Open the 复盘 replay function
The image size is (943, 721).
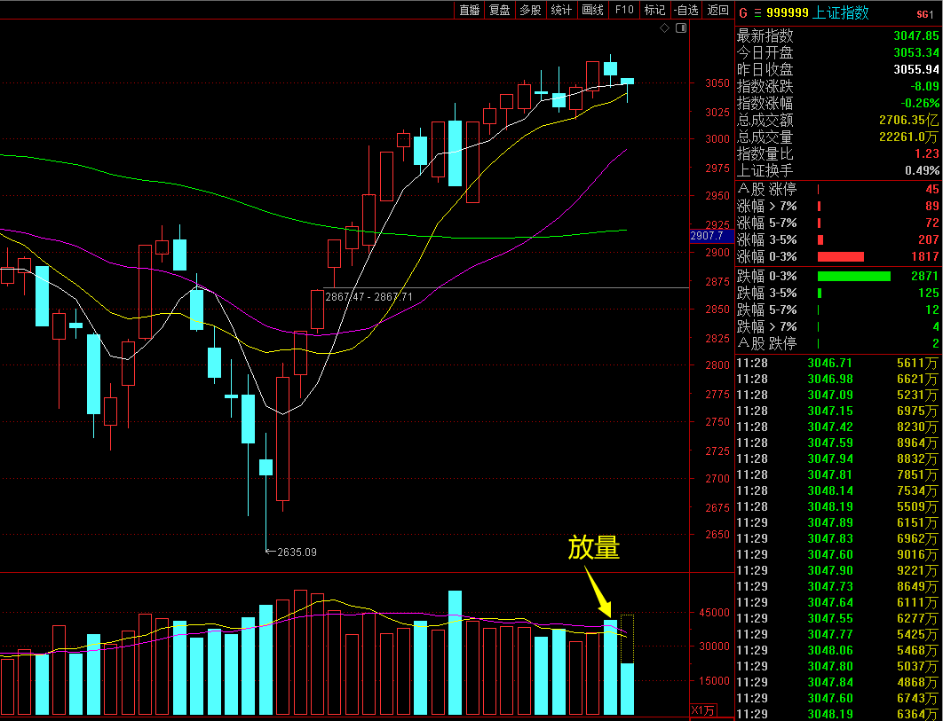click(x=500, y=10)
